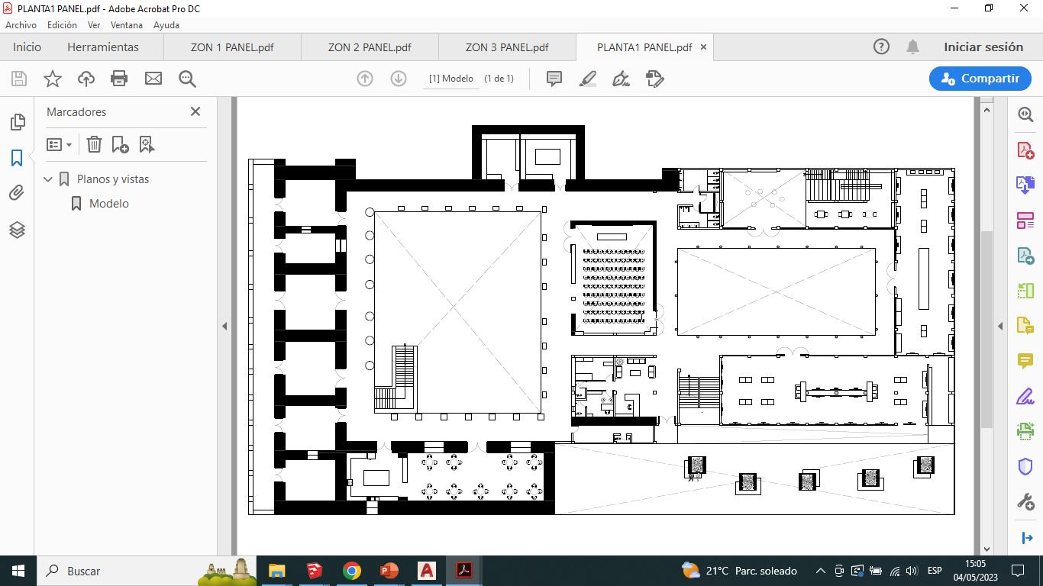Screen dimensions: 1043x586
Task: Go to the next page arrow
Action: pos(399,79)
